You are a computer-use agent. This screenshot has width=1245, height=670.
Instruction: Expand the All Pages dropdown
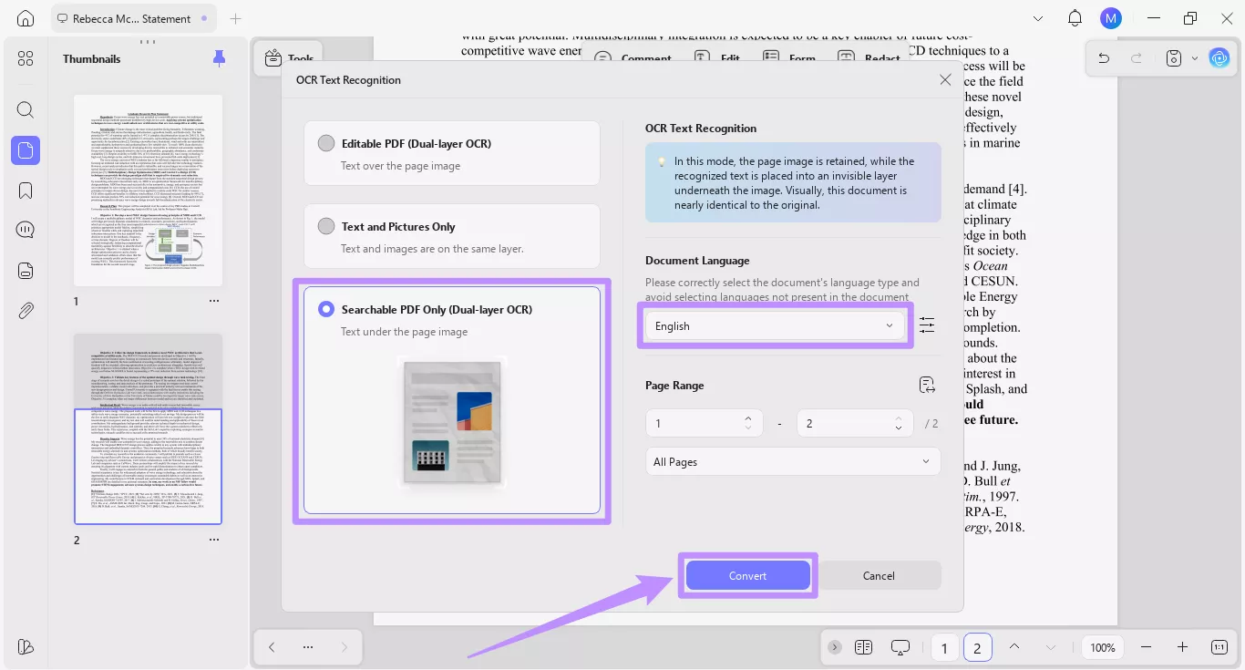[792, 461]
